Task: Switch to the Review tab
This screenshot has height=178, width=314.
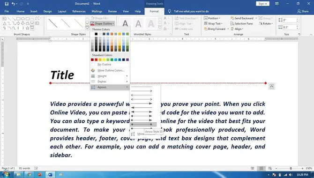Action: [x=112, y=11]
